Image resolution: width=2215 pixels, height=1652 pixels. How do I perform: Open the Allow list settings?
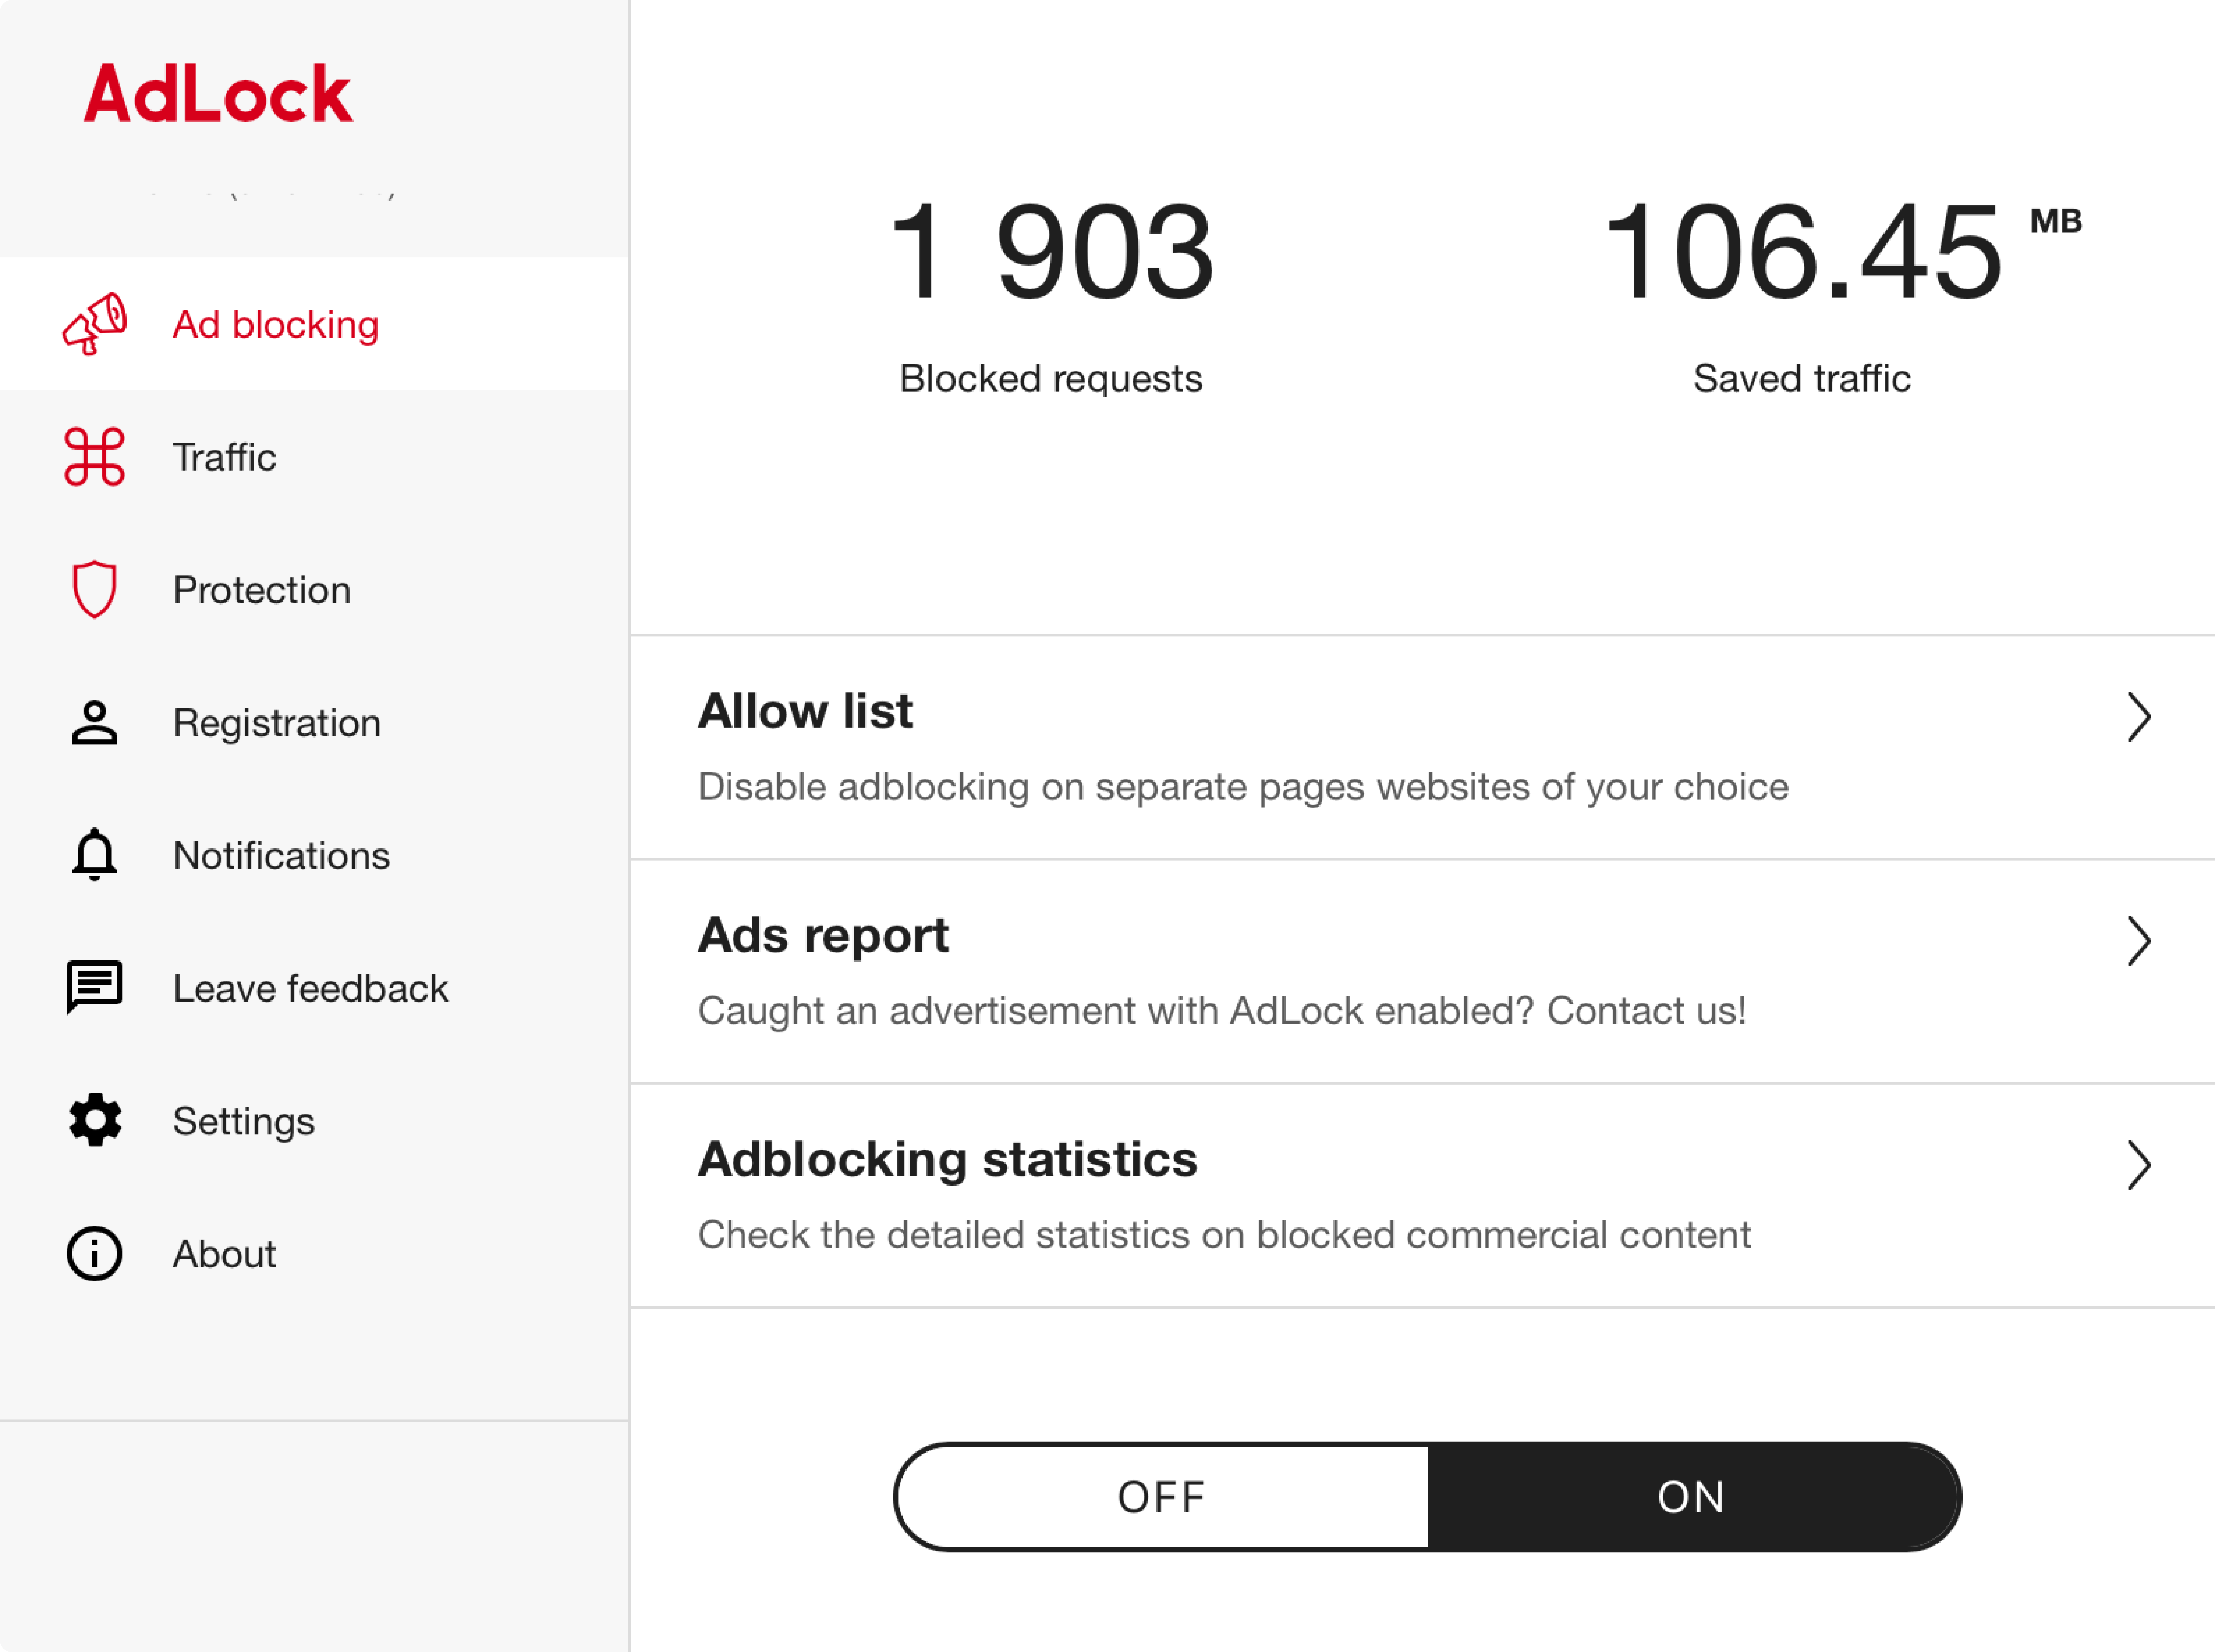coord(1422,746)
